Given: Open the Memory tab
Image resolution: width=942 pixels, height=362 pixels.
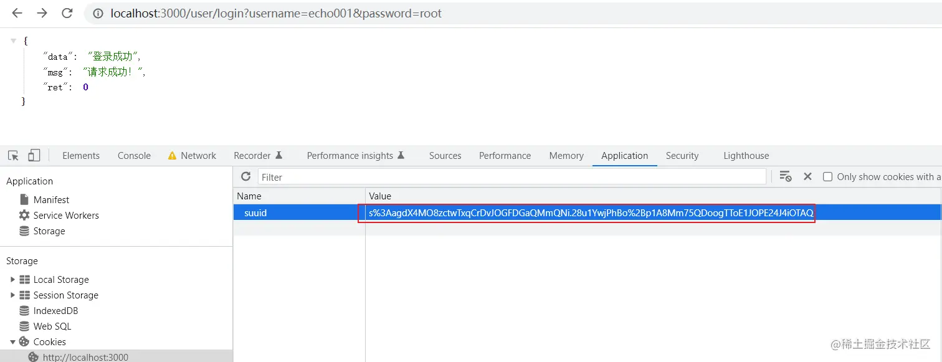Looking at the screenshot, I should [566, 156].
